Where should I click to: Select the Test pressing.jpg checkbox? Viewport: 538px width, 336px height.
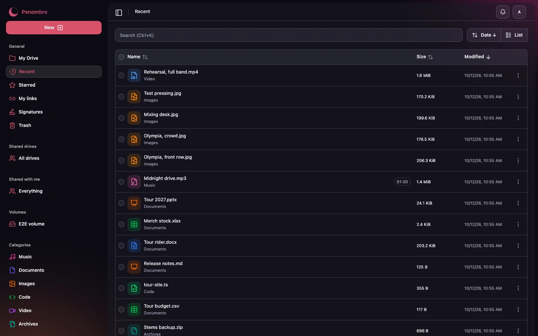[x=121, y=97]
